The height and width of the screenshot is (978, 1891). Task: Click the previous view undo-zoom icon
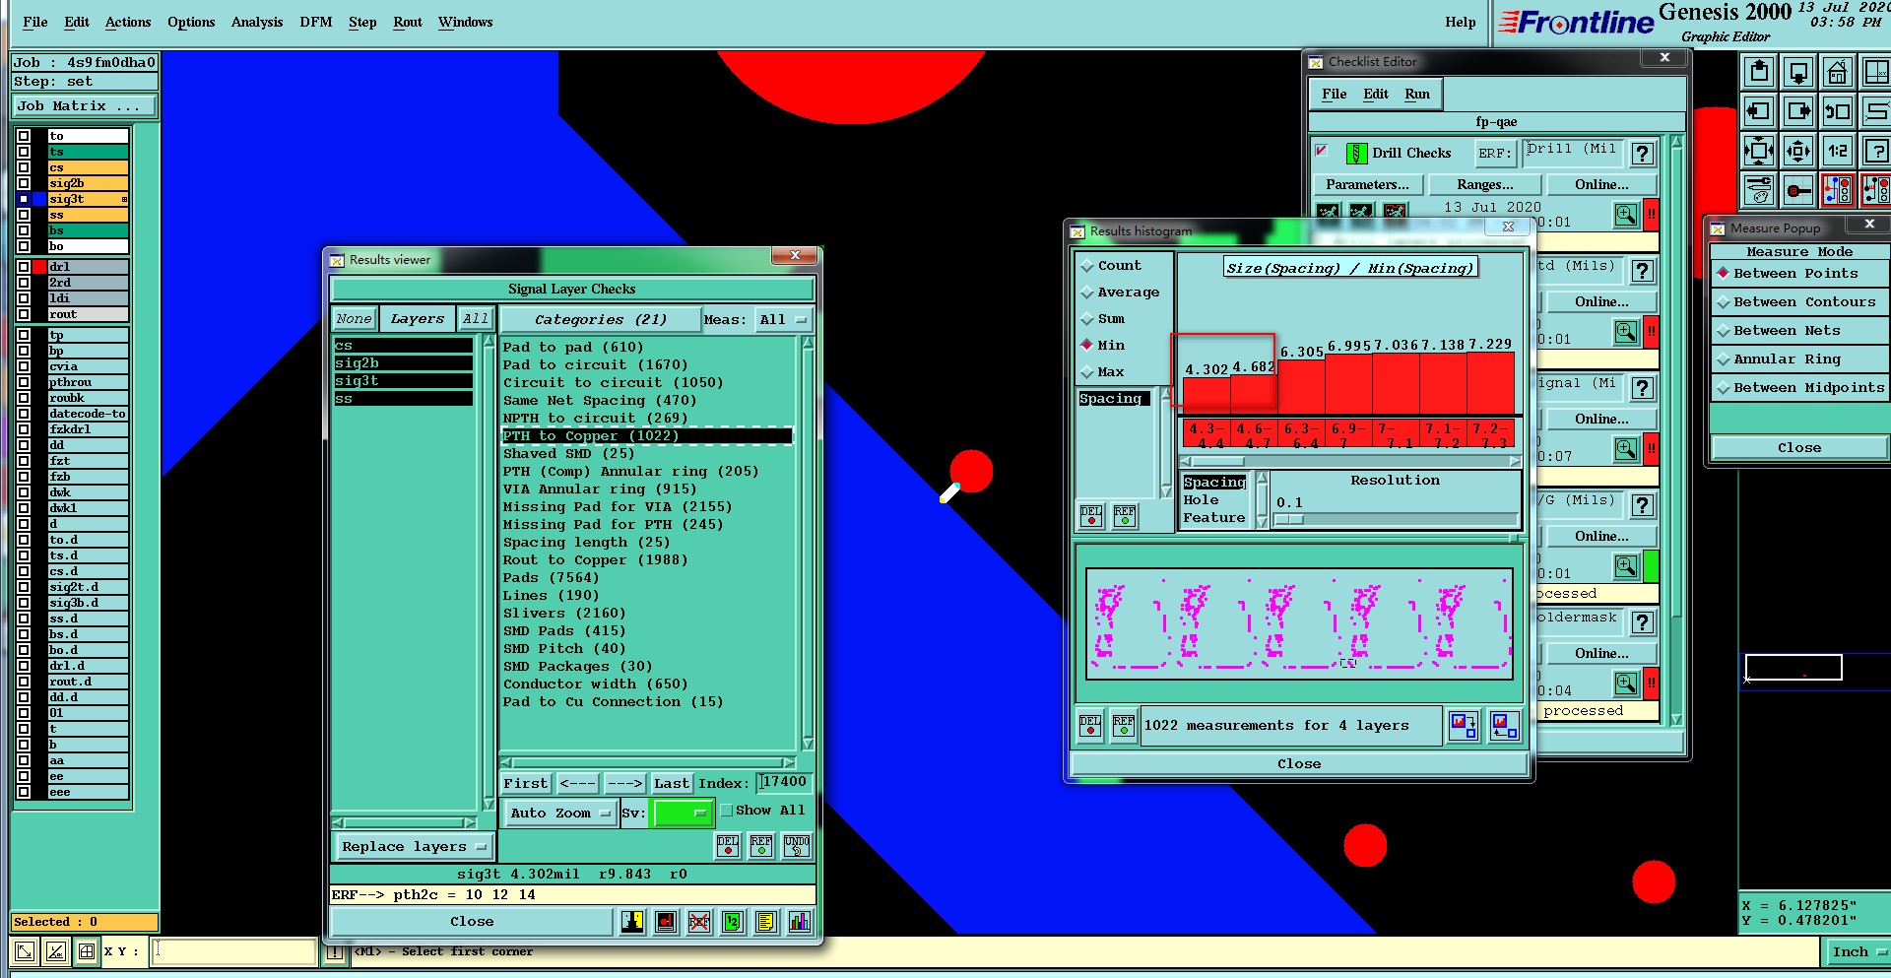click(x=1838, y=111)
